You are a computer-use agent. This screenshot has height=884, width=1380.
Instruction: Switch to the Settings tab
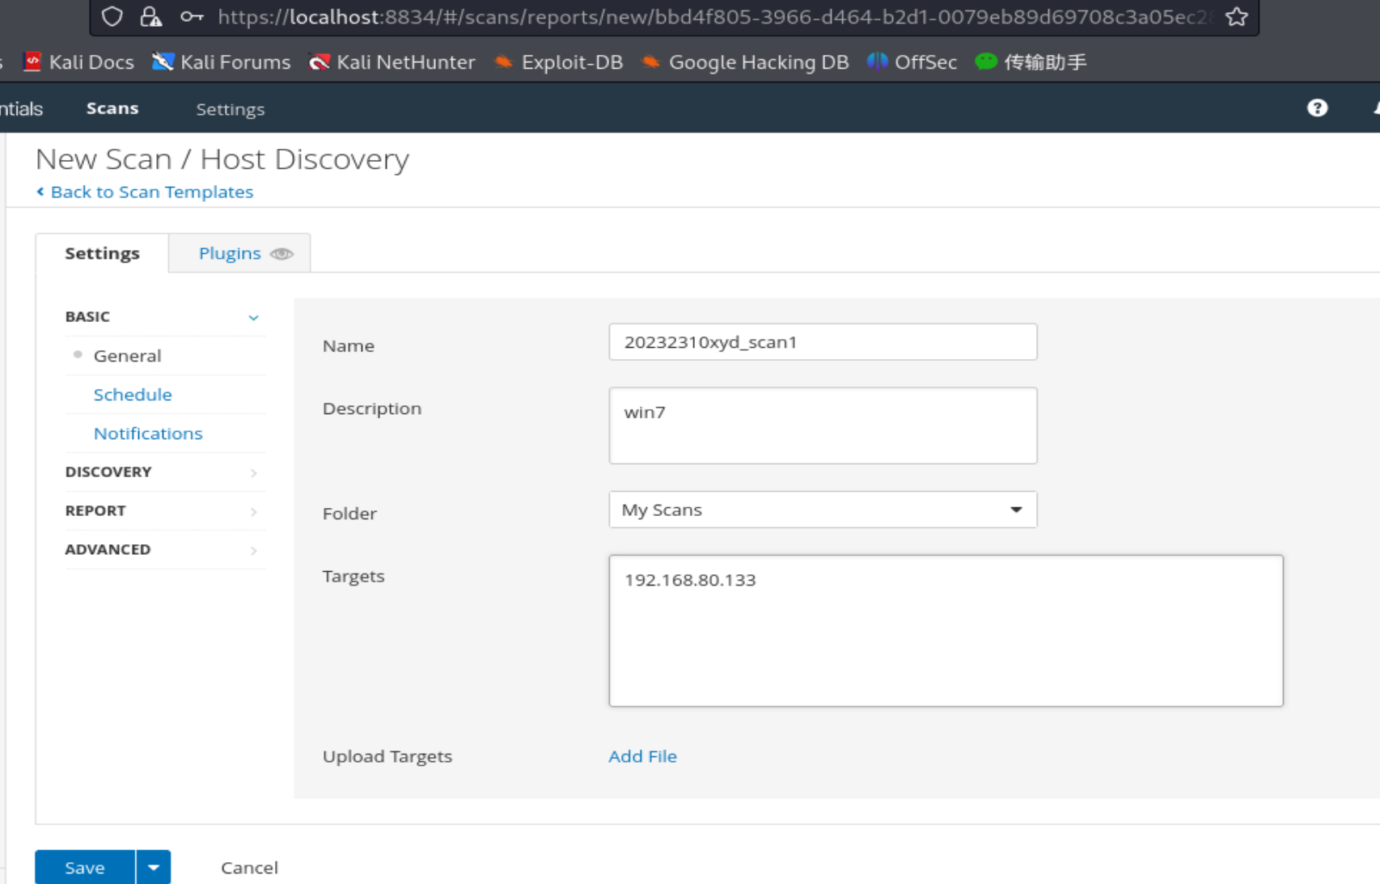click(102, 253)
